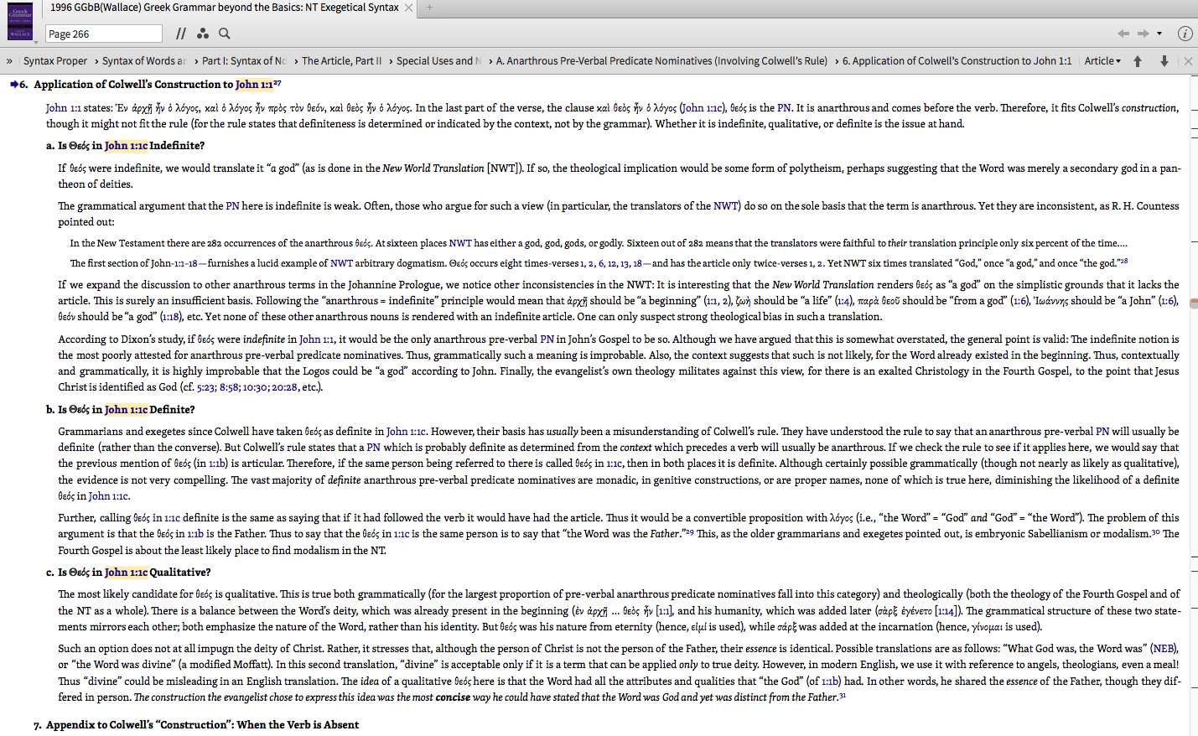Select breadcrumb 6. Application of Colwell's Construction
Screen dimensions: 1198x736
957,61
